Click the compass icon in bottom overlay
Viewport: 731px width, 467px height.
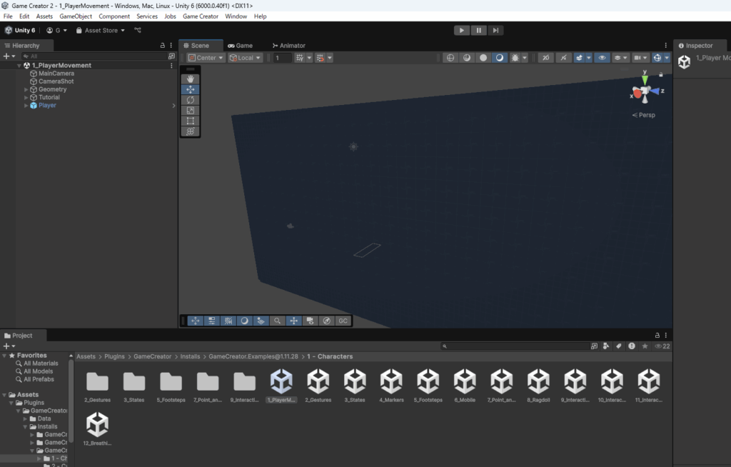tap(327, 321)
